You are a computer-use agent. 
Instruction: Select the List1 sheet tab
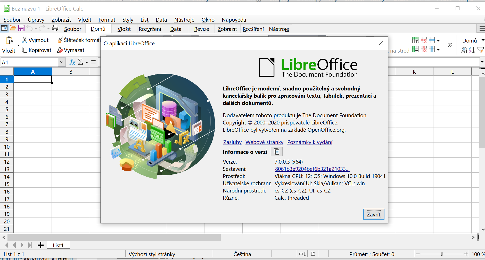click(58, 245)
